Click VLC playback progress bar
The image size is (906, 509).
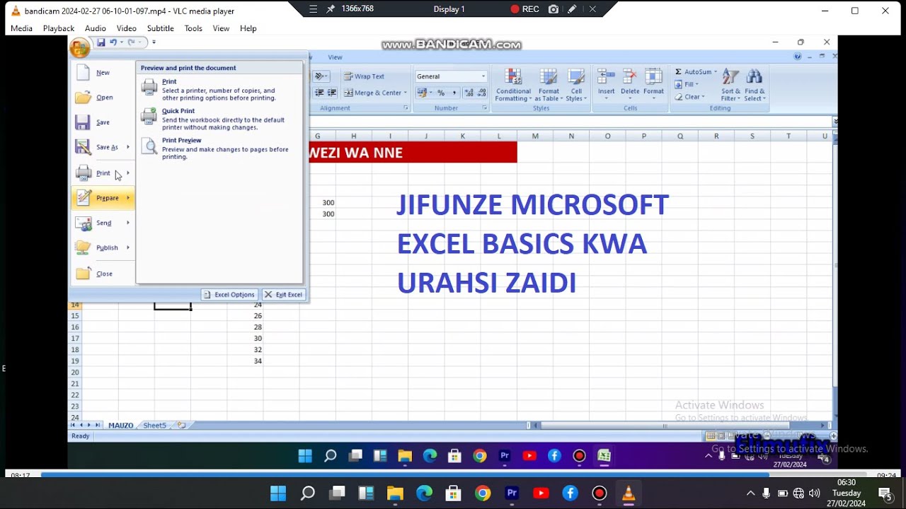pos(453,475)
